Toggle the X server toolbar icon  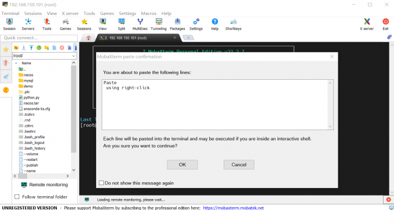pyautogui.click(x=367, y=24)
